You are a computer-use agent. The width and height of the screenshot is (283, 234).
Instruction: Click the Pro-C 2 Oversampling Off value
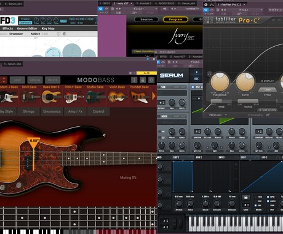(268, 115)
